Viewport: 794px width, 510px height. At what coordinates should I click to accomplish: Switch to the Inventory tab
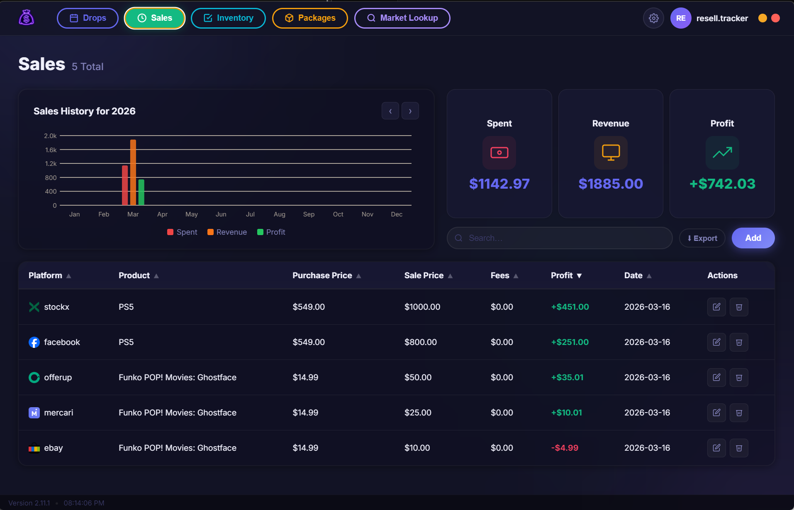pos(228,18)
